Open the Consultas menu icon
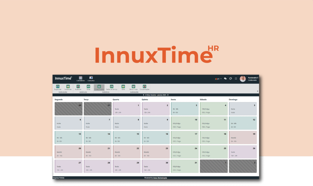Image resolution: width=313 pixels, height=186 pixels. tap(91, 78)
